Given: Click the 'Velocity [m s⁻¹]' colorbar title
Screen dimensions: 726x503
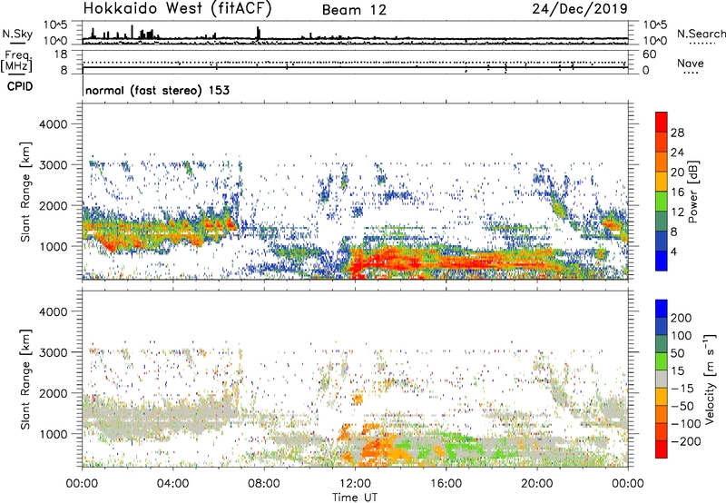Looking at the screenshot, I should 709,379.
